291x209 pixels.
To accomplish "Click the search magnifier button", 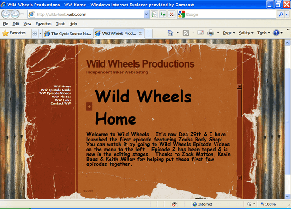I will tap(281, 15).
